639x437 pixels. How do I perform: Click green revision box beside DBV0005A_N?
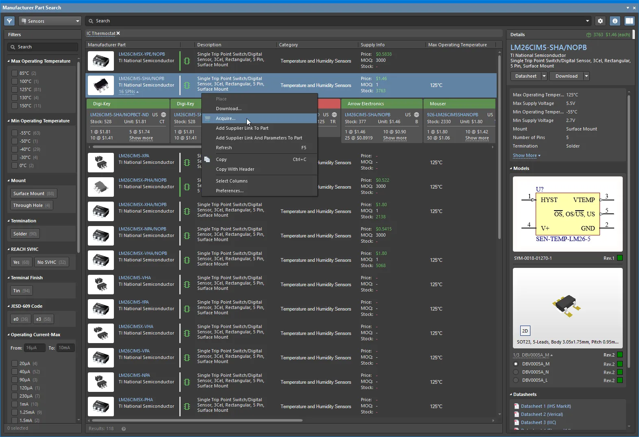[x=620, y=372]
